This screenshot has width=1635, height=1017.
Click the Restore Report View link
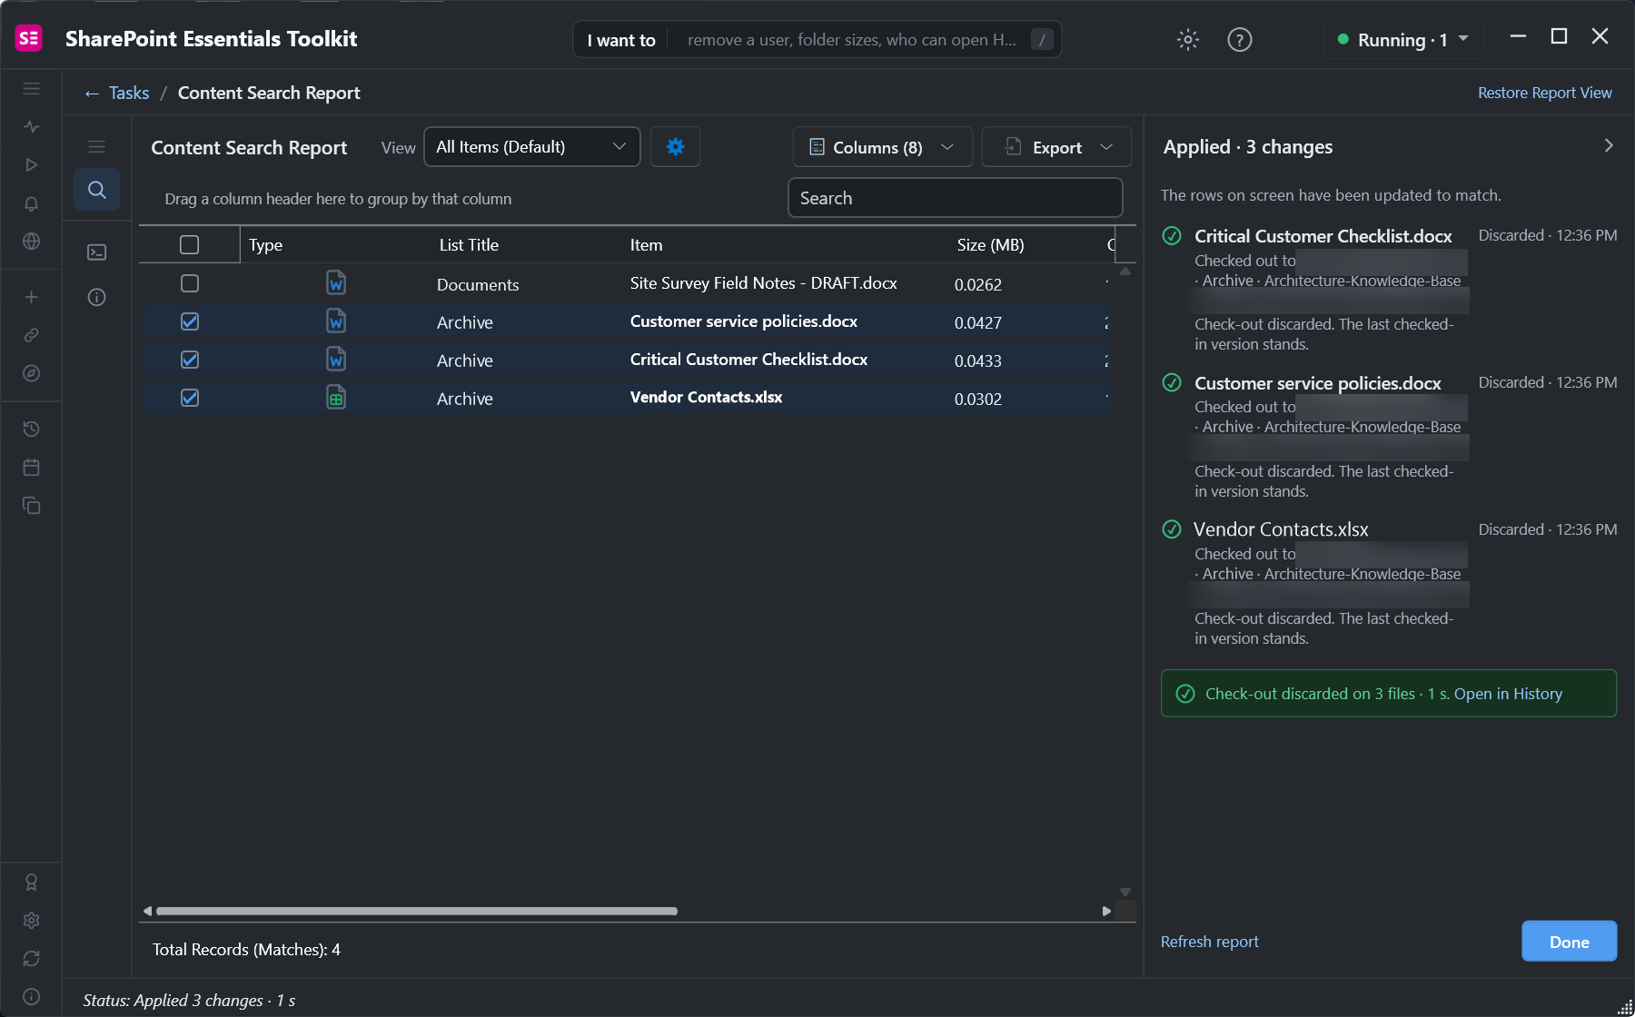[1544, 93]
